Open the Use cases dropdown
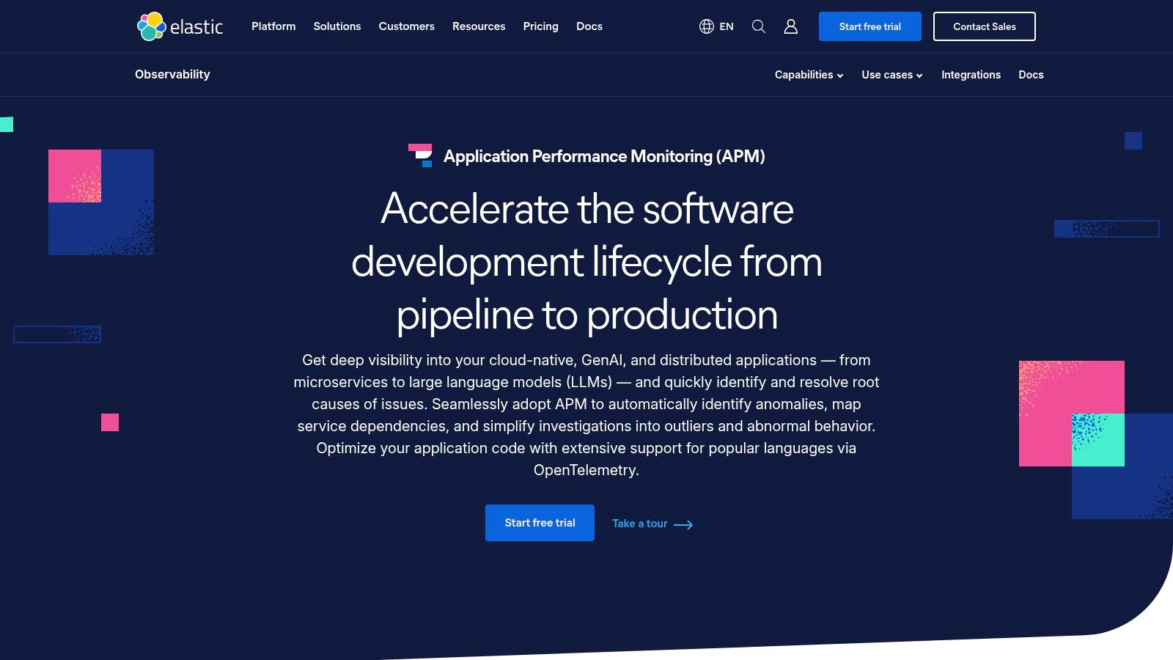This screenshot has width=1173, height=660. (x=891, y=75)
